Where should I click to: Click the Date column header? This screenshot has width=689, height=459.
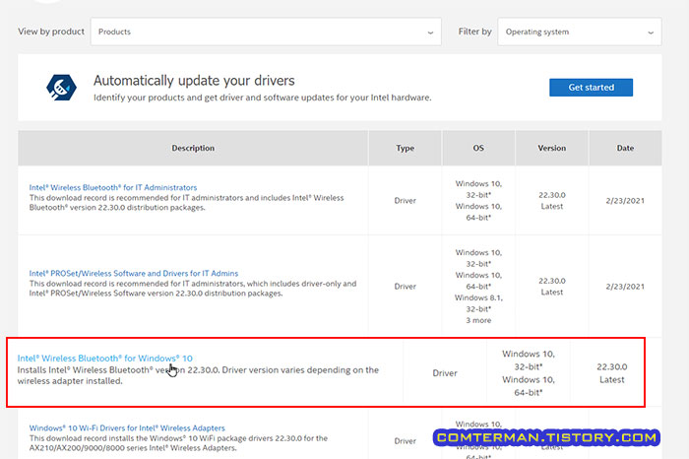pyautogui.click(x=625, y=148)
